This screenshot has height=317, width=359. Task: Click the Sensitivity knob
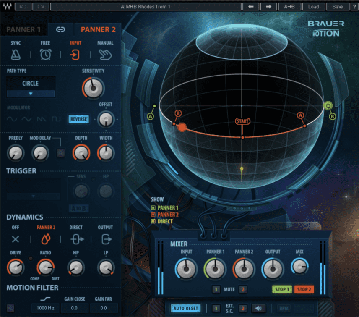(93, 88)
